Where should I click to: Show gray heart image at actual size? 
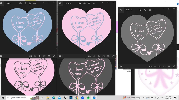point(169,66)
